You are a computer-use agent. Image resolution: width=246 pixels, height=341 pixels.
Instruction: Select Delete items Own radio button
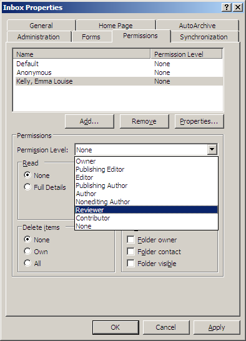pyautogui.click(x=27, y=251)
